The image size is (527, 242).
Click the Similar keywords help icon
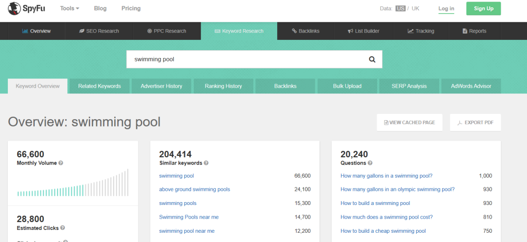coord(206,163)
